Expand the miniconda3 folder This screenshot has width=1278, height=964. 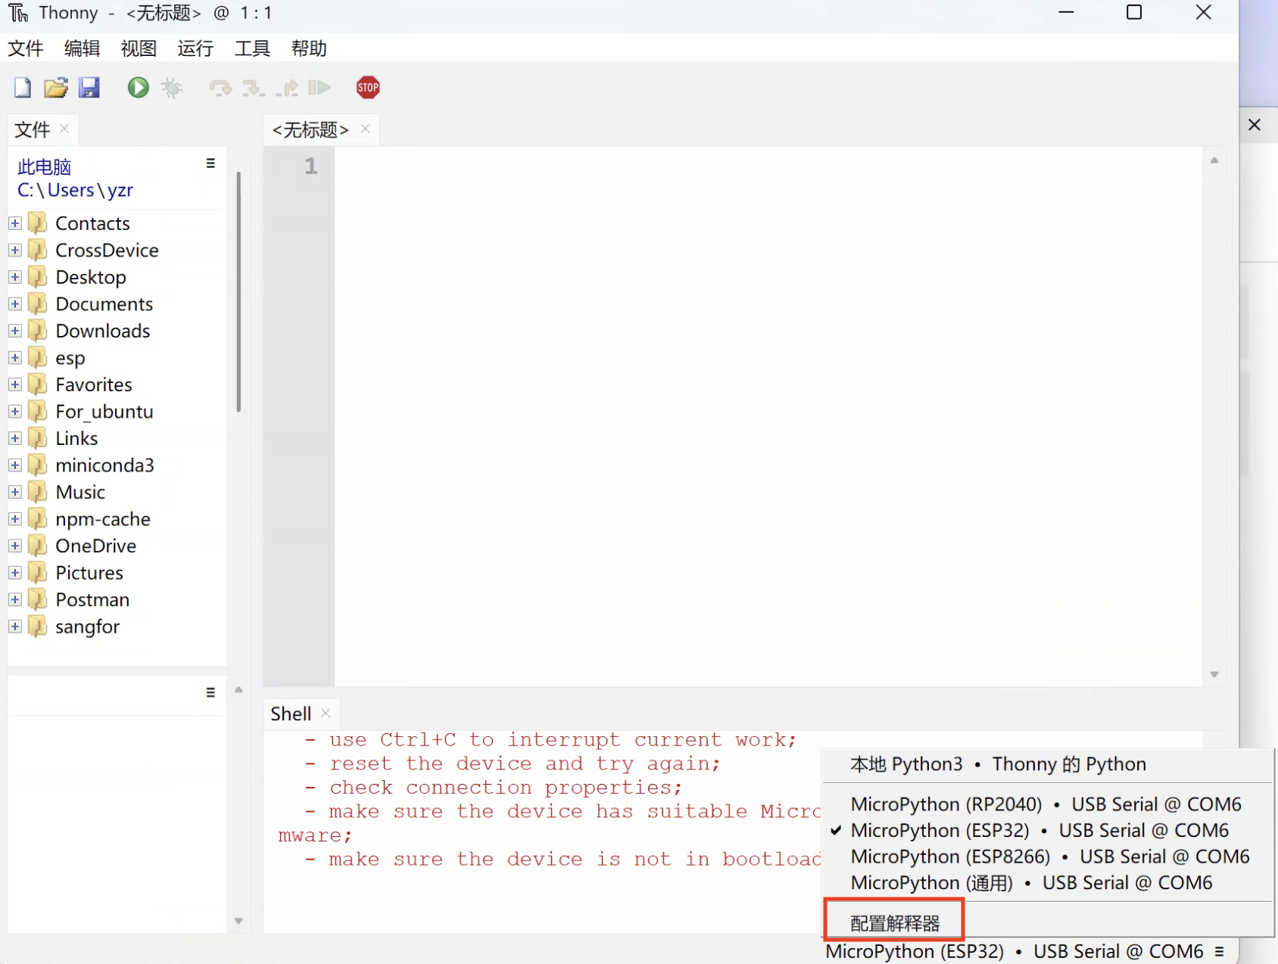coord(14,465)
